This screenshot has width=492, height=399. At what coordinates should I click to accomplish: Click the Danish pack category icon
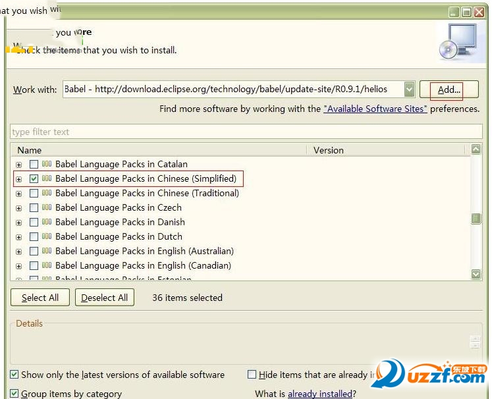point(47,222)
